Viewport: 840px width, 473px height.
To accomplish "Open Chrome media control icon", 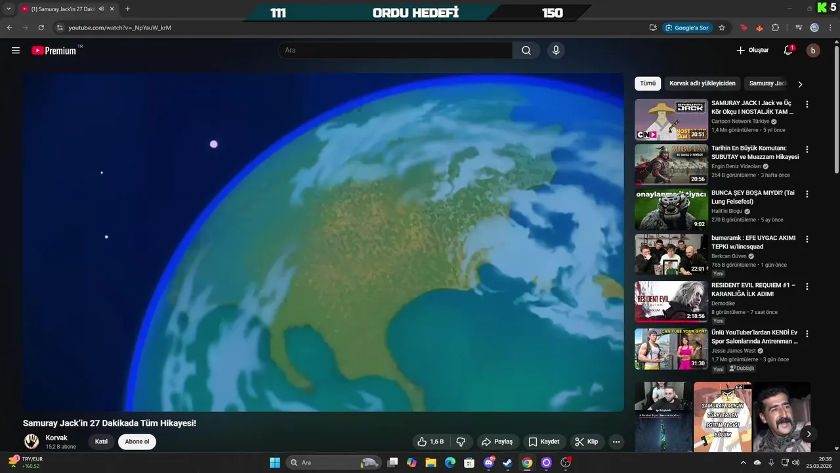I will [799, 28].
